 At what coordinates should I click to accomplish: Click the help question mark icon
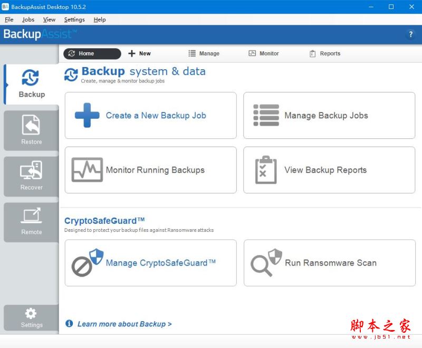point(410,34)
